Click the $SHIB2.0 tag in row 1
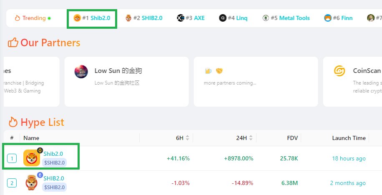 coord(54,162)
